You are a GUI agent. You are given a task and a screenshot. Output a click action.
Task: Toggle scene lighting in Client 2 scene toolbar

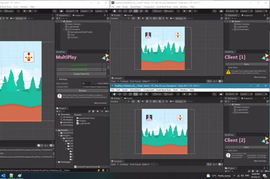(138, 102)
